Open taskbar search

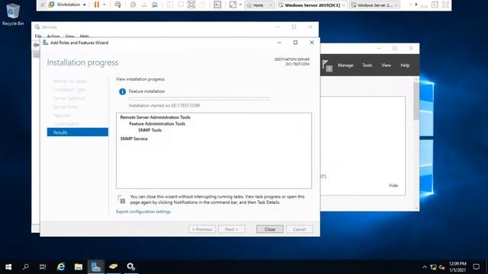(x=26, y=267)
